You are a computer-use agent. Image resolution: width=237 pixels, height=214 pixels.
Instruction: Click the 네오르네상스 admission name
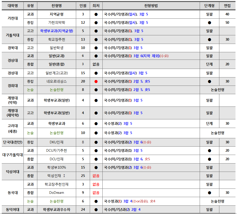click(56, 82)
